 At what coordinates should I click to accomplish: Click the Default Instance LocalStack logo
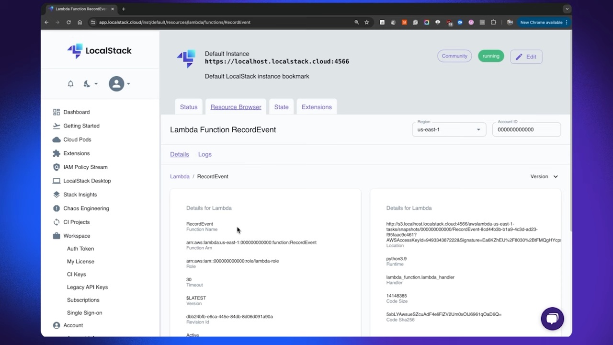[186, 58]
